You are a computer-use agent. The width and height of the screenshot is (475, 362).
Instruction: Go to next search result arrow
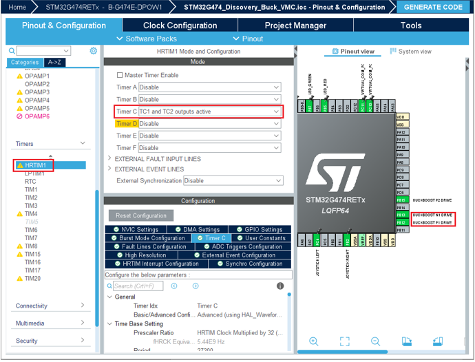pos(196,286)
